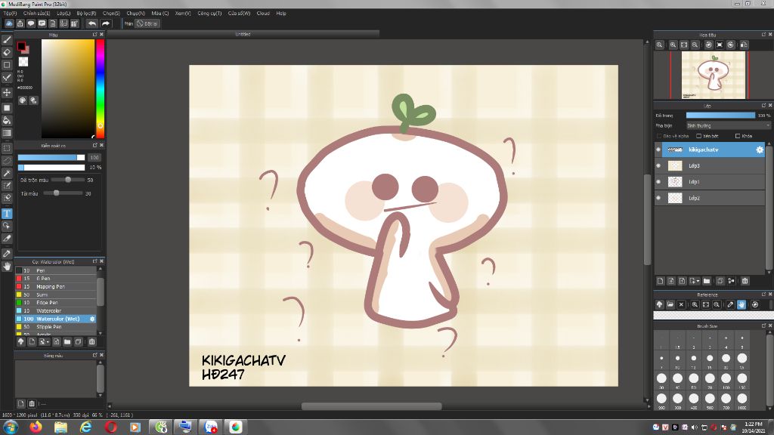Screen dimensions: 774x435
Task: Open the Pha trộn blending mode dropdown
Action: coord(728,126)
